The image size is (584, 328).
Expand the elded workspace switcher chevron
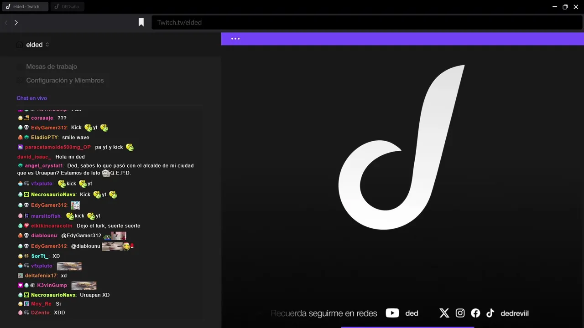47,45
